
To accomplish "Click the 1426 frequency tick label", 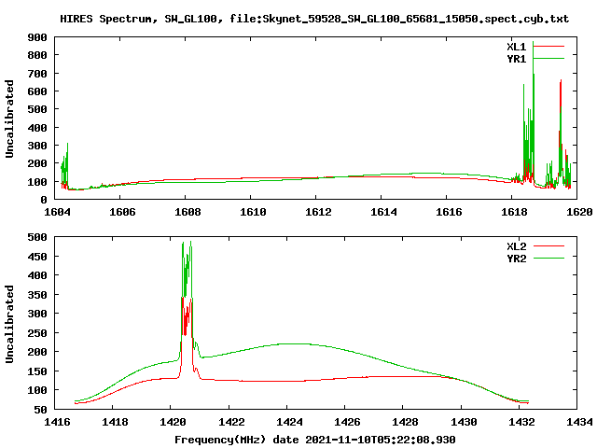I will pyautogui.click(x=347, y=422).
